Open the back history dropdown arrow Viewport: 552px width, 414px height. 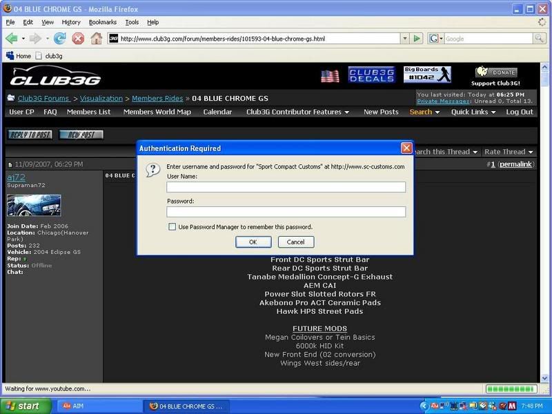[23, 39]
